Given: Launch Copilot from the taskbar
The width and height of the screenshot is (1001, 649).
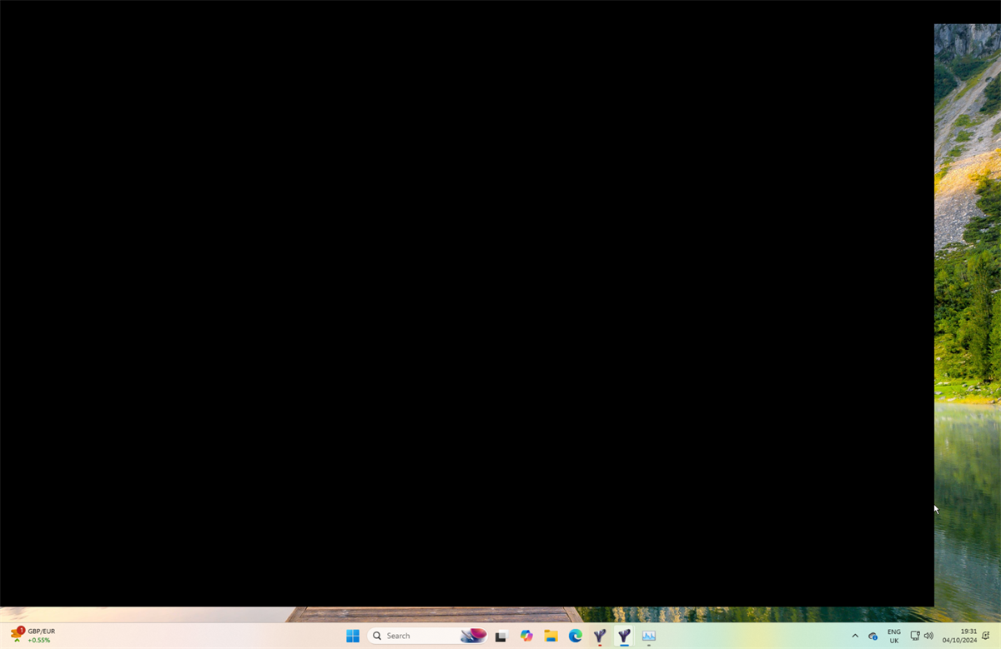Looking at the screenshot, I should tap(526, 636).
